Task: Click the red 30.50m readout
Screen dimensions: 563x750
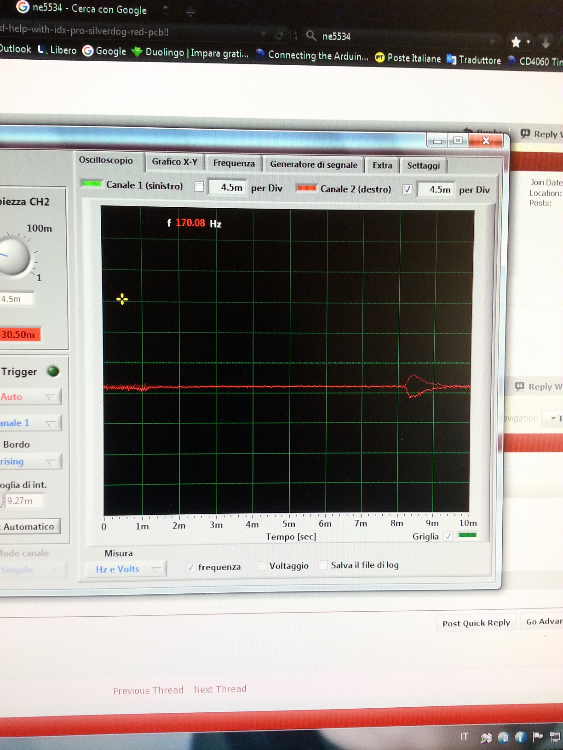Action: [x=20, y=334]
